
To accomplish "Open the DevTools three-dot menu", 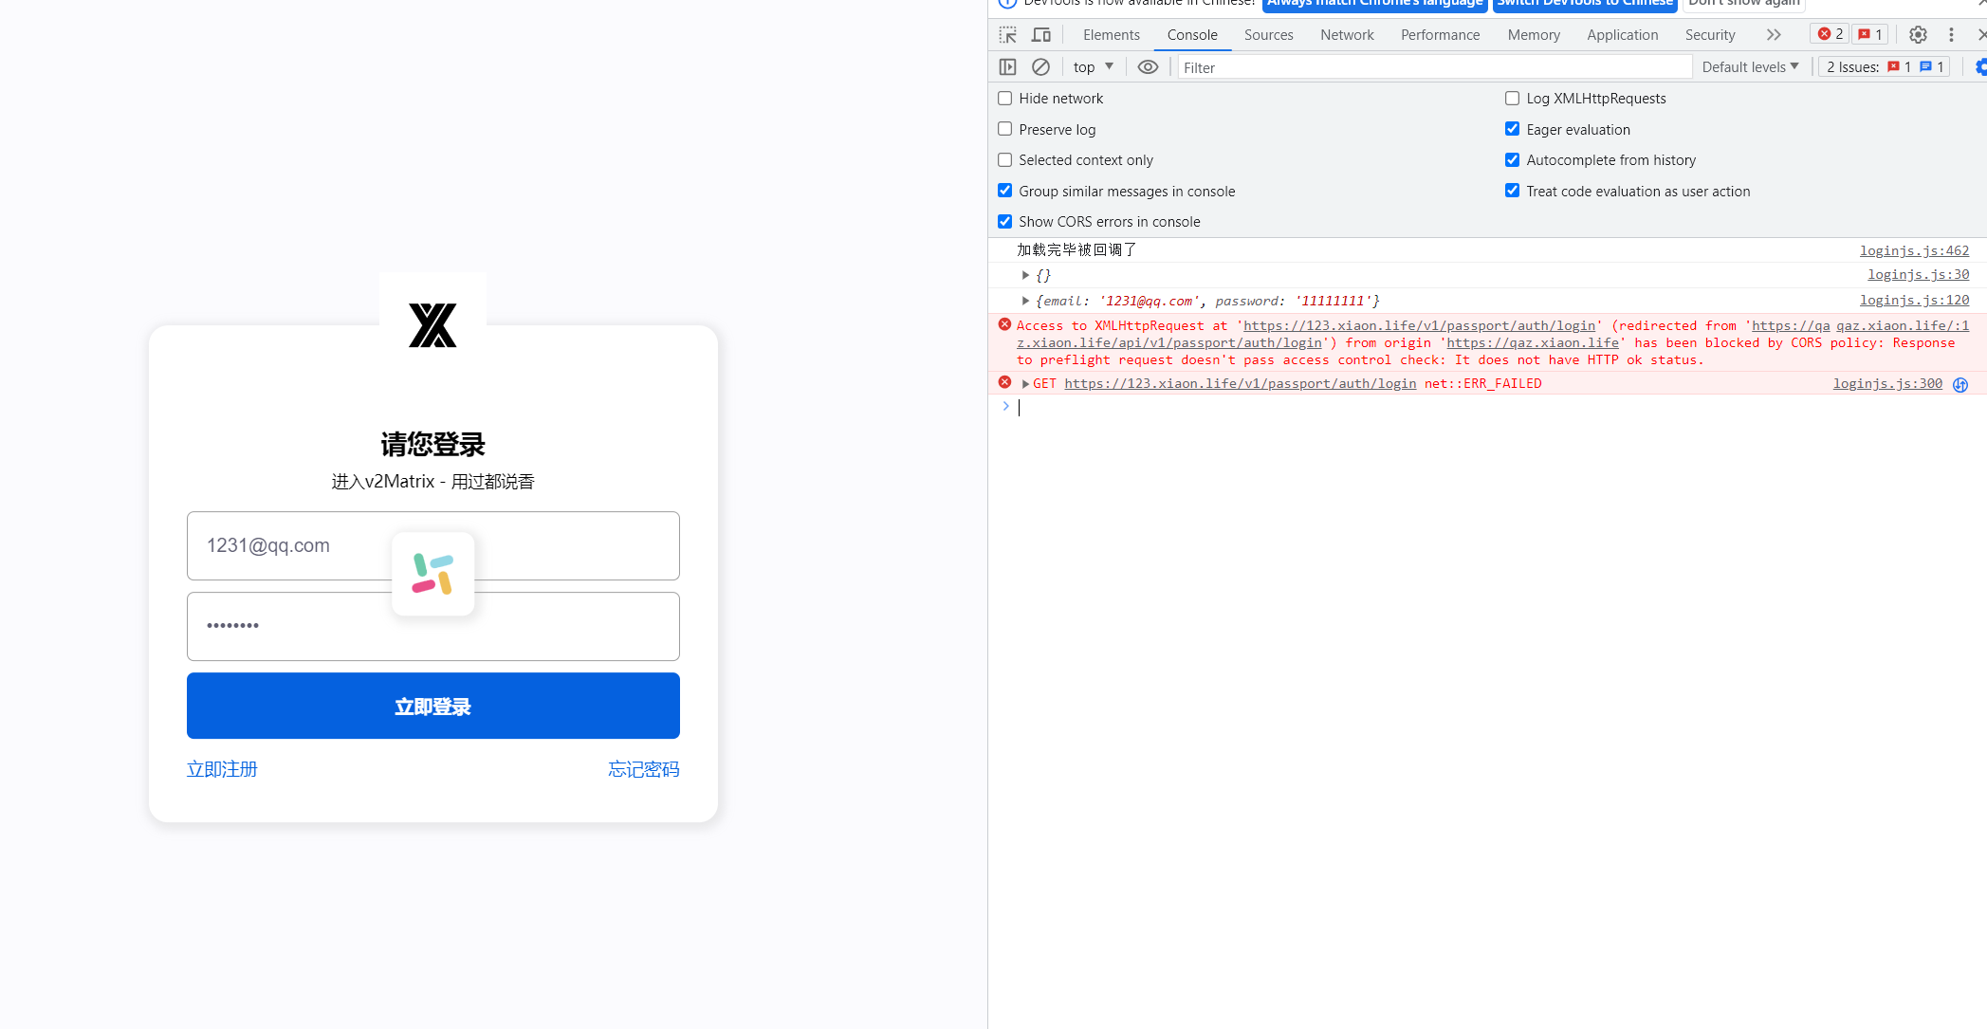I will pos(1951,35).
